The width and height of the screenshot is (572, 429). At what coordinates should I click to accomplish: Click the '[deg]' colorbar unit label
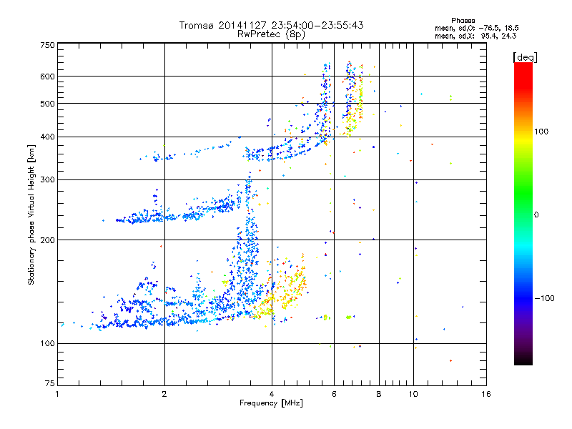tap(525, 58)
